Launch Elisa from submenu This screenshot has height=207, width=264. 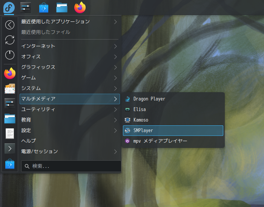(173, 110)
